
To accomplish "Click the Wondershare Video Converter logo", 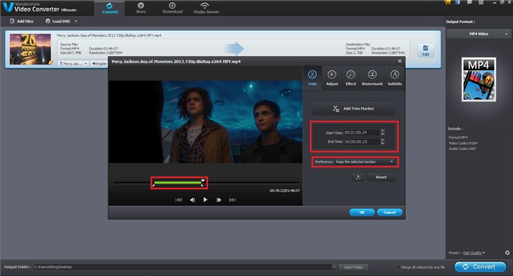I will [x=40, y=7].
